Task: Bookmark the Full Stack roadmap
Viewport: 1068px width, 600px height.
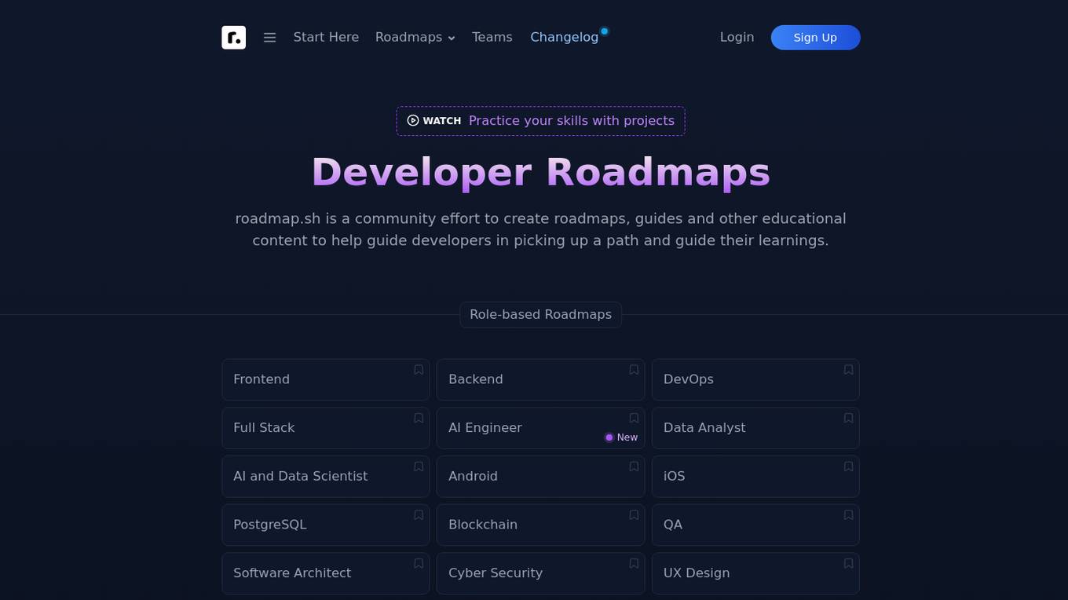Action: coord(419,419)
